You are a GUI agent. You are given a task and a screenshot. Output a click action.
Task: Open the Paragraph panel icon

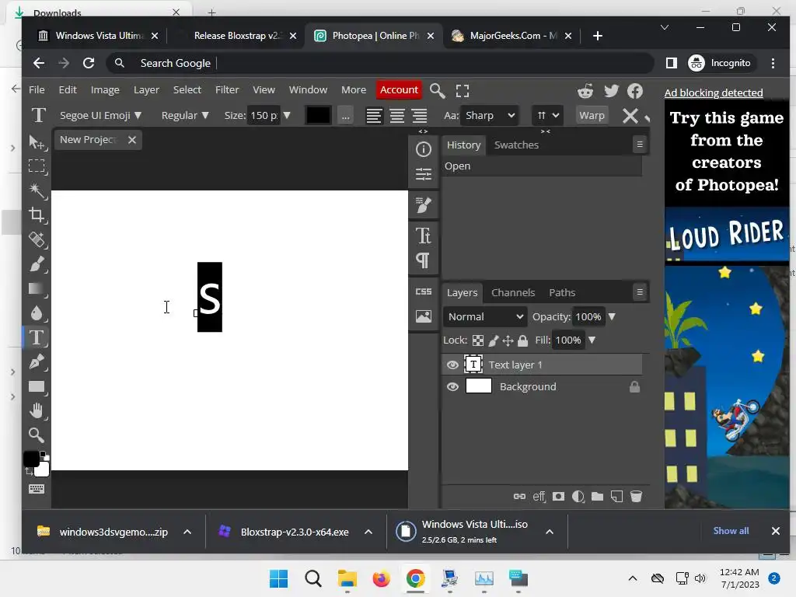point(424,260)
